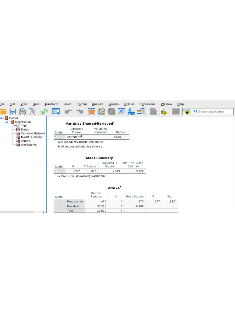Click the .015 R Square cell

90,171
